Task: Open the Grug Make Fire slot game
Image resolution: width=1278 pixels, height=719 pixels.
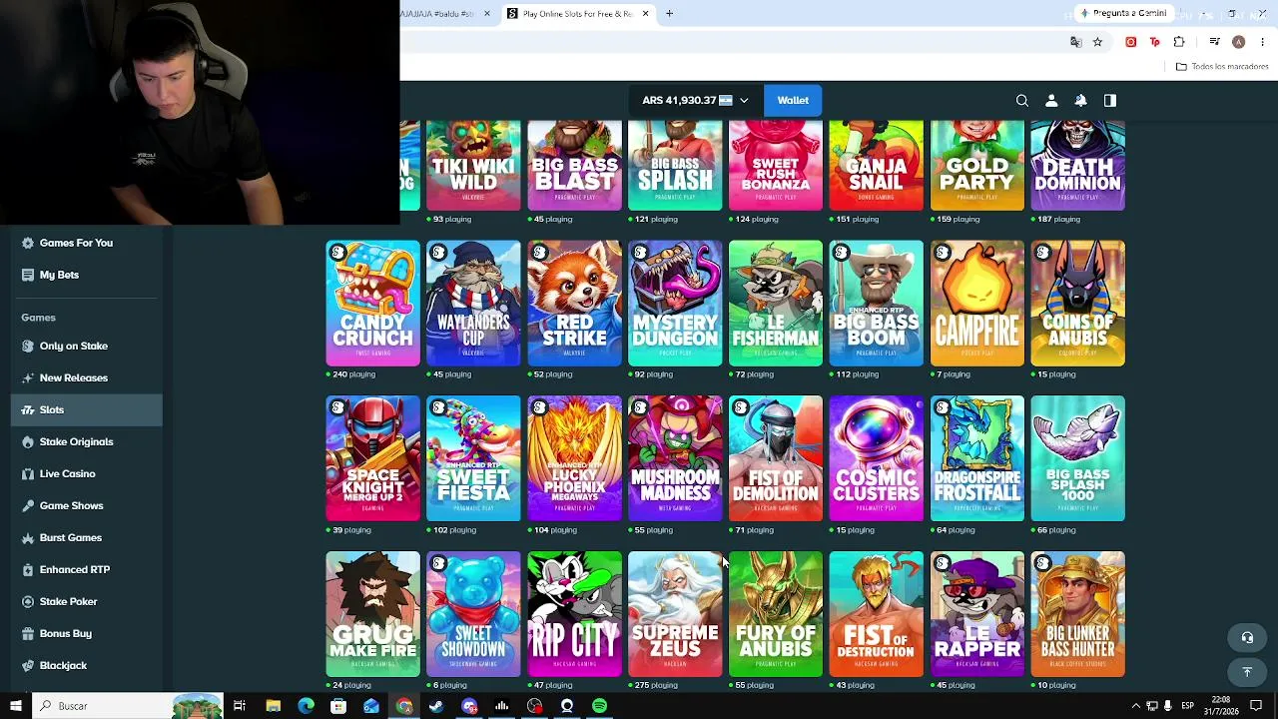Action: [372, 614]
